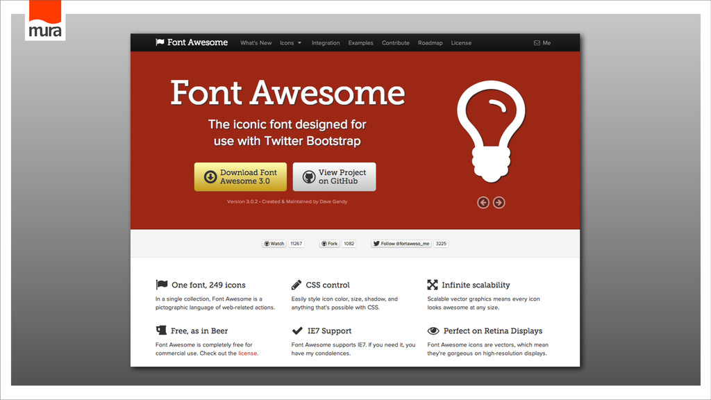This screenshot has width=711, height=400.
Task: Click the 'IE7 Support' heading
Action: coord(329,331)
